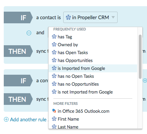Image resolution: width=147 pixels, height=134 pixels.
Task: Click the Propeller icon beside 'First Name'
Action: pos(54,119)
